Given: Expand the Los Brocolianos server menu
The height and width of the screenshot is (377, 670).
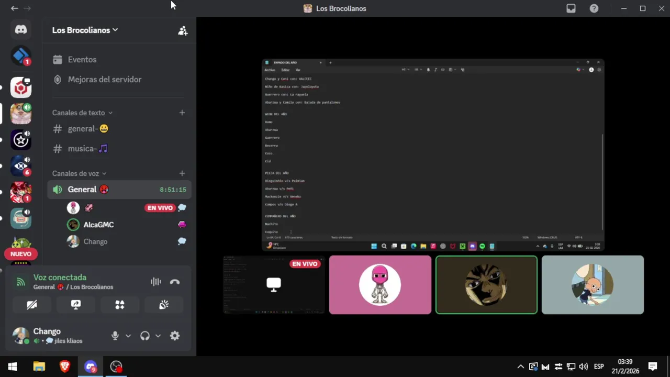Looking at the screenshot, I should [x=85, y=30].
